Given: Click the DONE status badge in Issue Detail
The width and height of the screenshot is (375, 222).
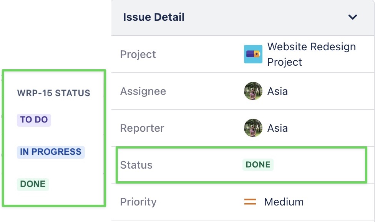Looking at the screenshot, I should point(258,164).
